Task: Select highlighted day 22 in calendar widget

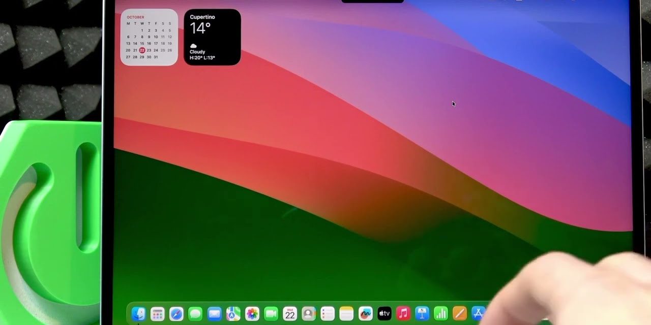Action: click(142, 50)
